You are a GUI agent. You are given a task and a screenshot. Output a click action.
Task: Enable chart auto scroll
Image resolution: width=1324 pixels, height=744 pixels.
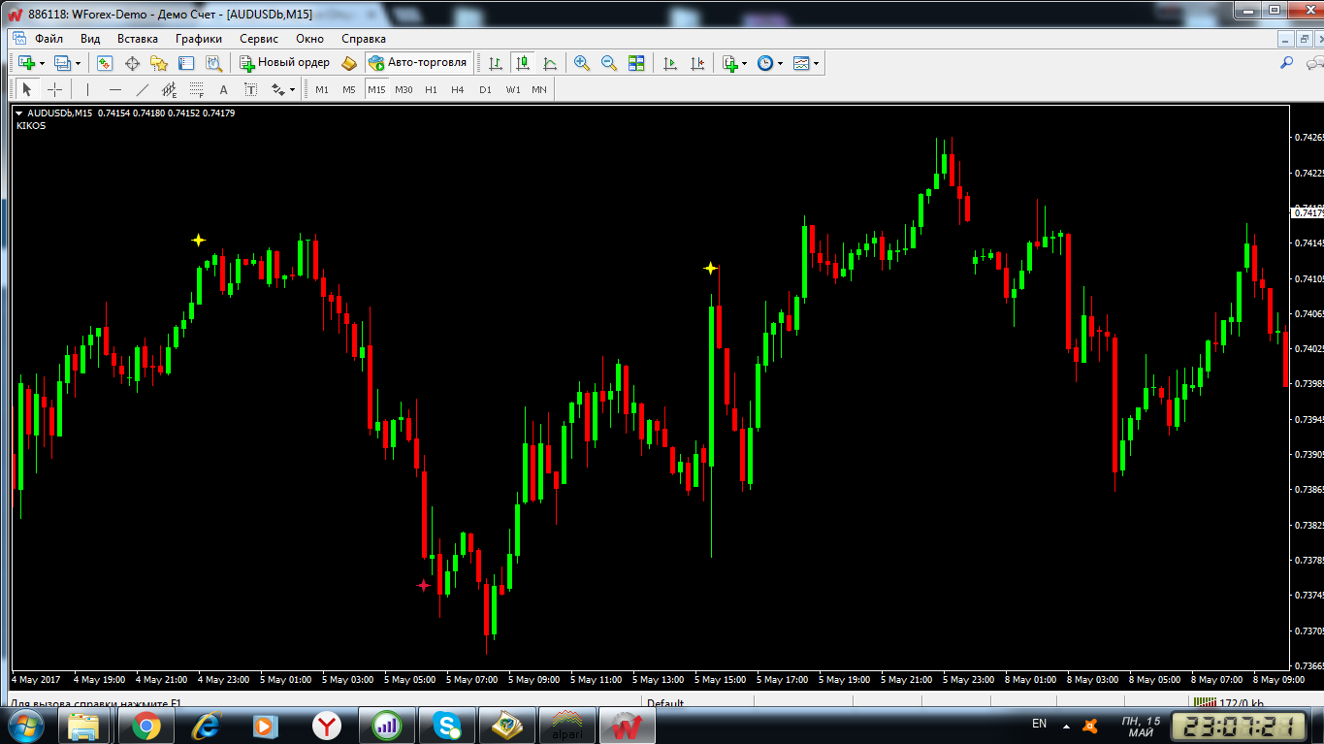pos(670,63)
